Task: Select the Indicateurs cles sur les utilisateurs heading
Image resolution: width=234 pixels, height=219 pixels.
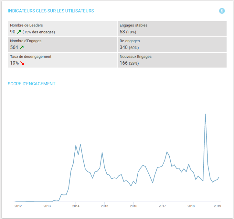Action: click(x=51, y=11)
